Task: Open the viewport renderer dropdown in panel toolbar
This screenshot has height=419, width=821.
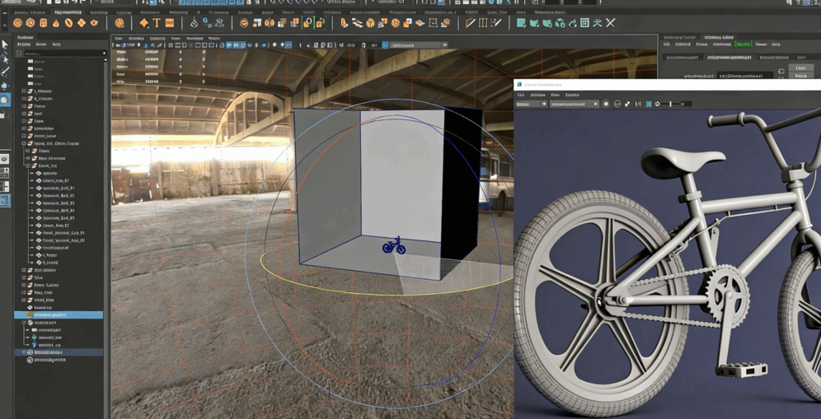Action: [x=419, y=45]
